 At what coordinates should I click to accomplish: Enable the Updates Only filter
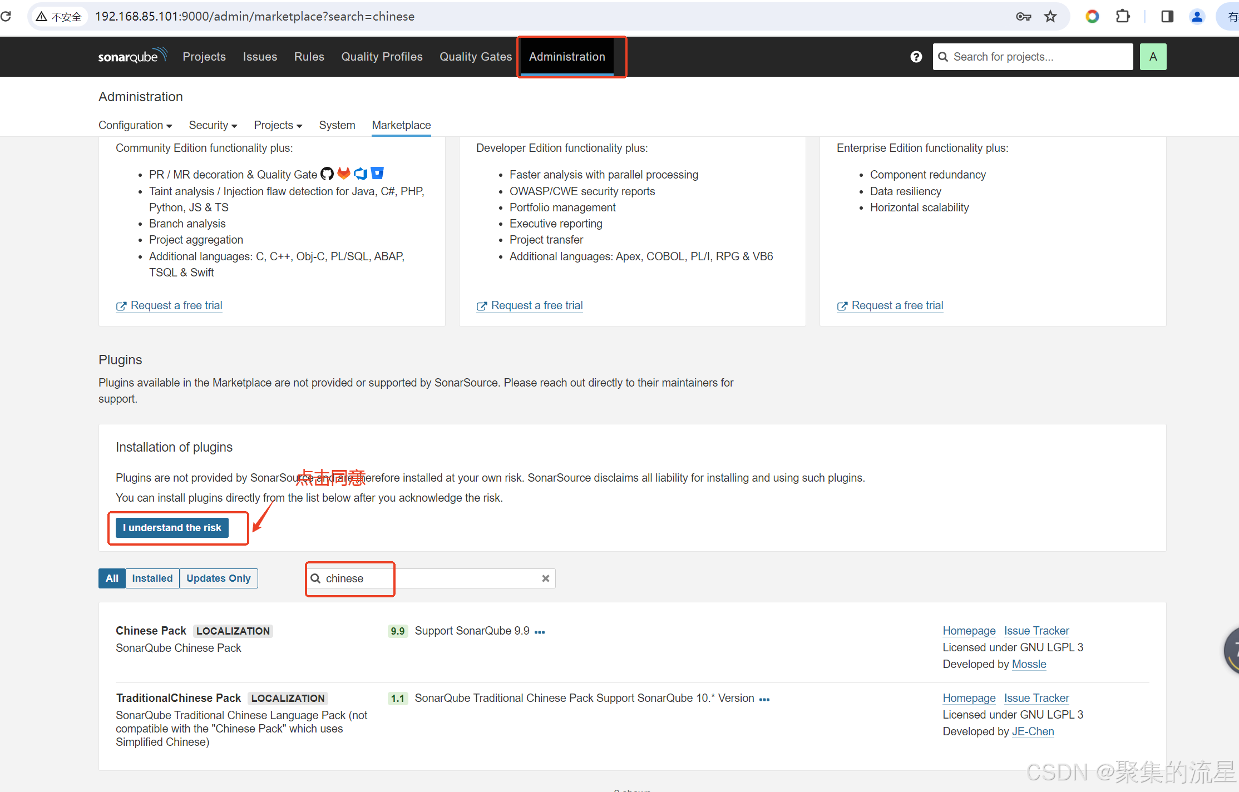pyautogui.click(x=218, y=578)
